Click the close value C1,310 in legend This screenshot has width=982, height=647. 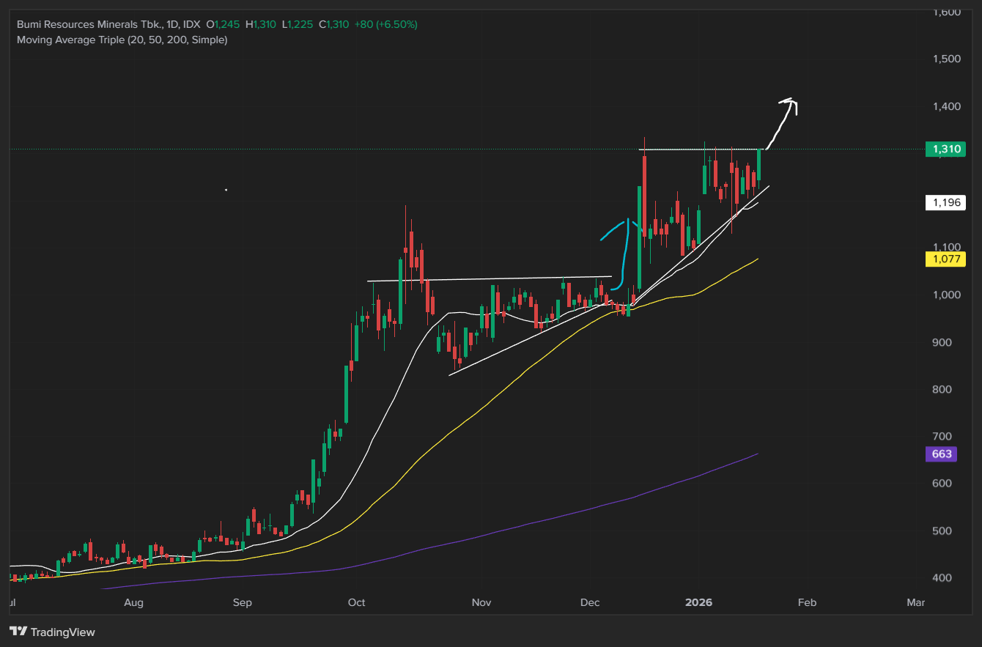(x=333, y=24)
